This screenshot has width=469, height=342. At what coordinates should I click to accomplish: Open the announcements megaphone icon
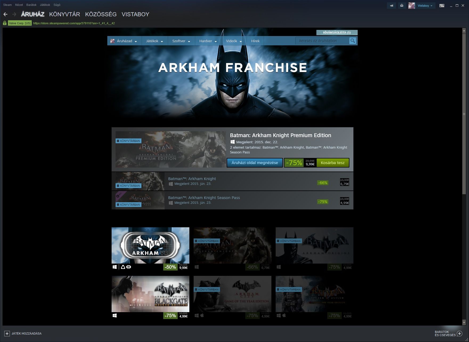(x=391, y=6)
